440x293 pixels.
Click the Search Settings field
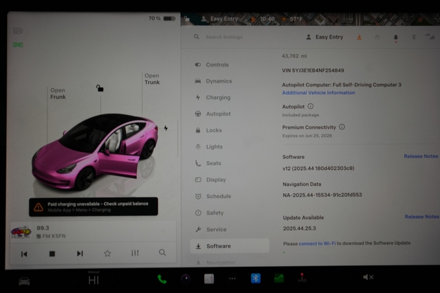point(224,36)
